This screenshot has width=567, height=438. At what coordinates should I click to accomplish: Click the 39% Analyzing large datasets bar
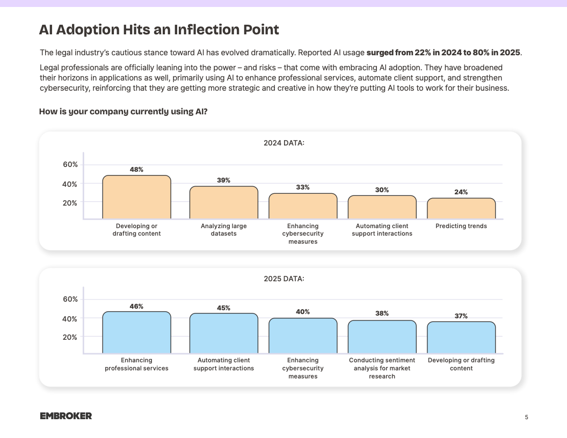(x=223, y=202)
